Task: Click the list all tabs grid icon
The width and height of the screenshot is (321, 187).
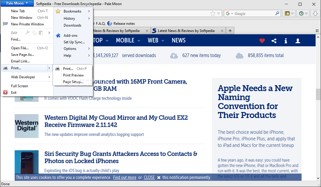Action: [x=317, y=31]
